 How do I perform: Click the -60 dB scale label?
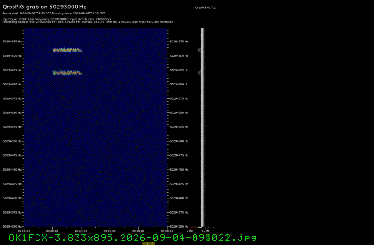tap(205, 231)
